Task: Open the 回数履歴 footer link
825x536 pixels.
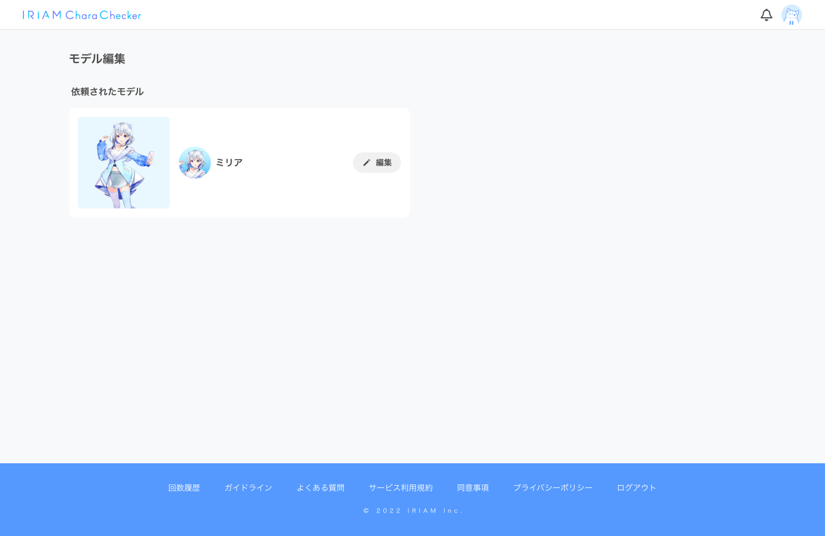Action: click(184, 488)
